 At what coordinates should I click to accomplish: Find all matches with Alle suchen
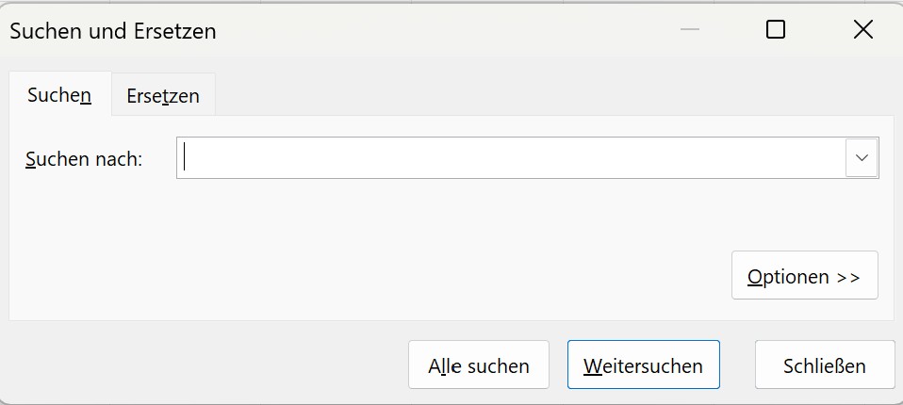(479, 365)
